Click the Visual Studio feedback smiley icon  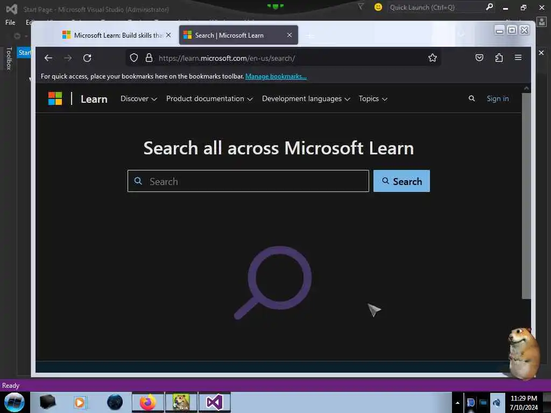point(378,7)
